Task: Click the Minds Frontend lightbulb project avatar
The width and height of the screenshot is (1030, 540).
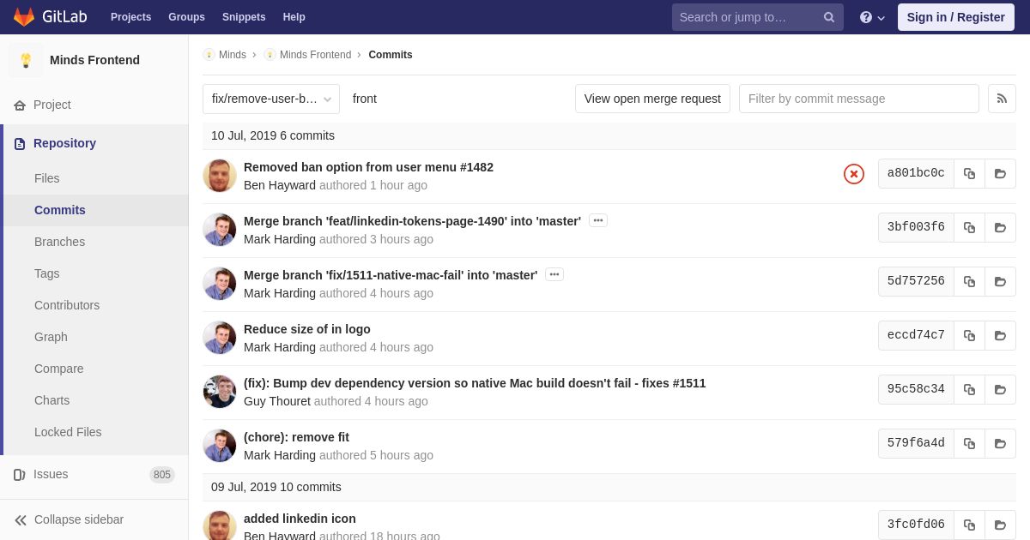Action: [26, 60]
